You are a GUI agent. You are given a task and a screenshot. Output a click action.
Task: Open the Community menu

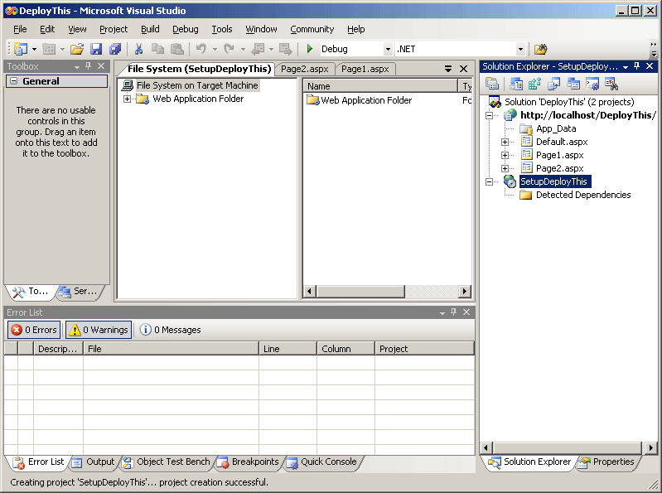coord(312,29)
